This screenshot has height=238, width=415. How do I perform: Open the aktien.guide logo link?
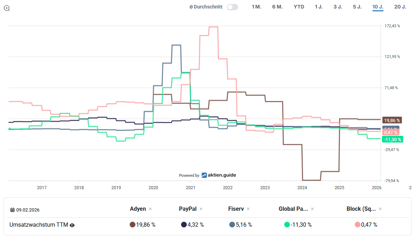click(x=219, y=175)
